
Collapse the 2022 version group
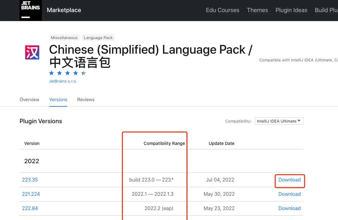coord(32,161)
